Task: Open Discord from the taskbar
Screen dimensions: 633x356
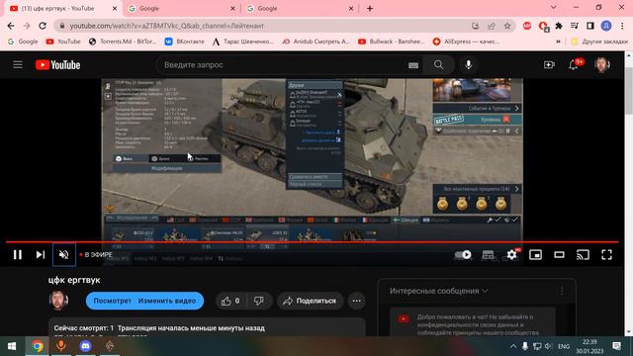Action: (85, 346)
